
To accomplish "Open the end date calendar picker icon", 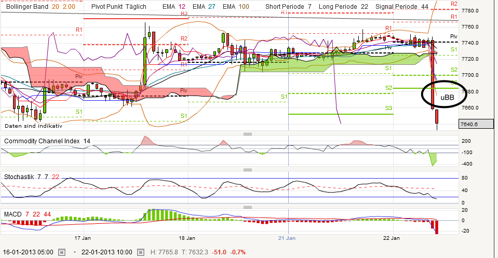I will pyautogui.click(x=141, y=252).
